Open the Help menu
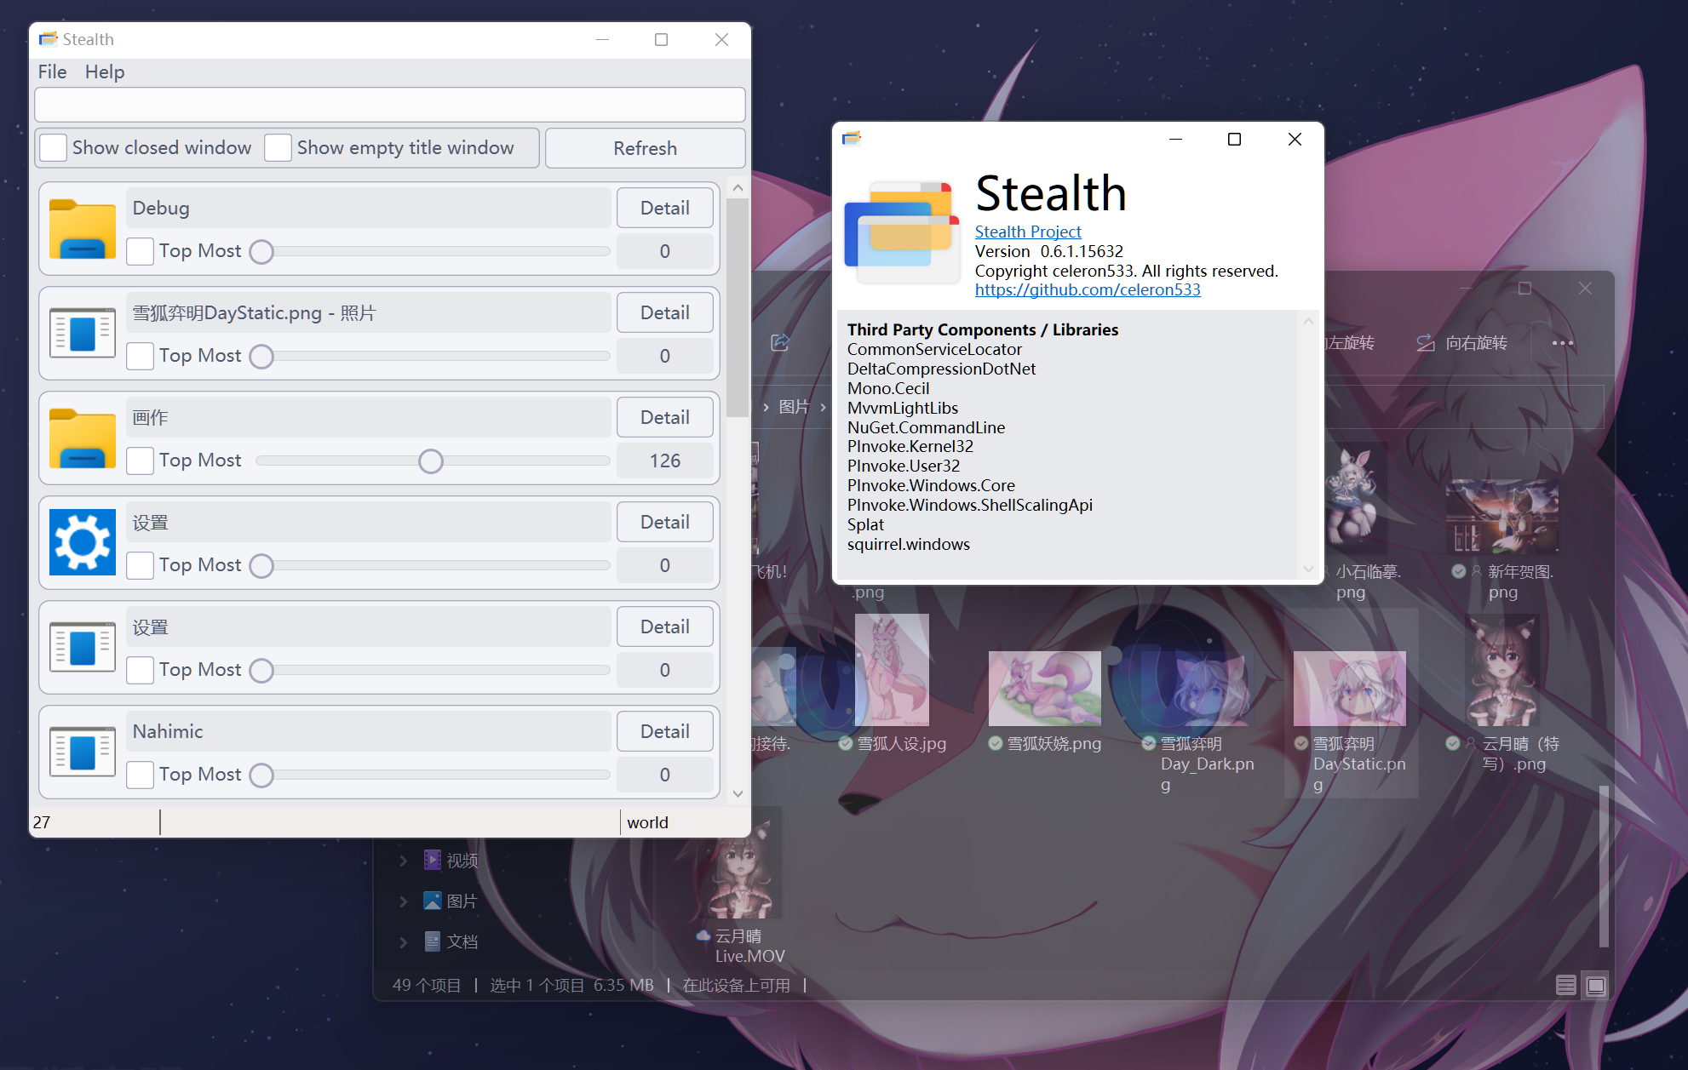Image resolution: width=1688 pixels, height=1070 pixels. (105, 72)
